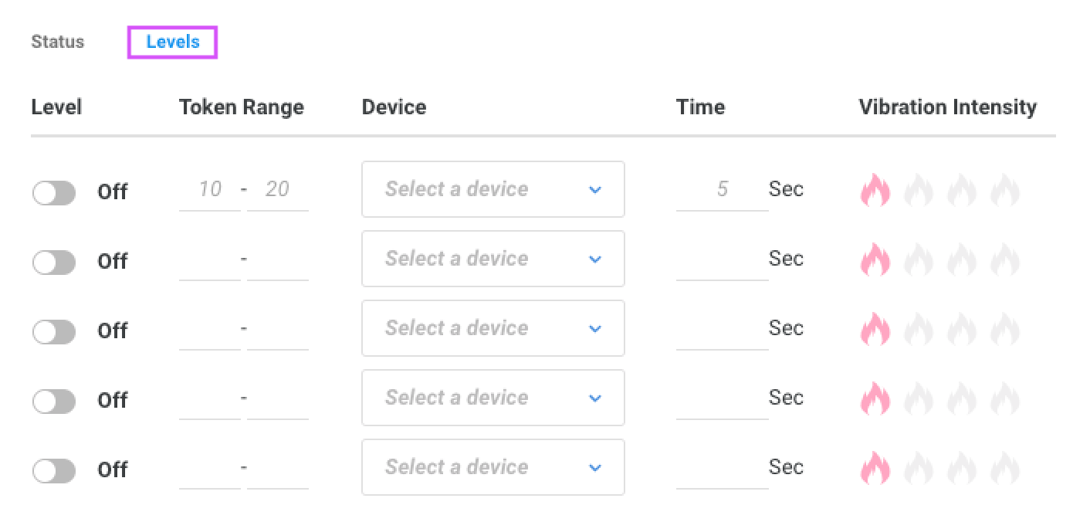1090x522 pixels.
Task: Toggle the fourth level switch
Action: click(x=54, y=402)
